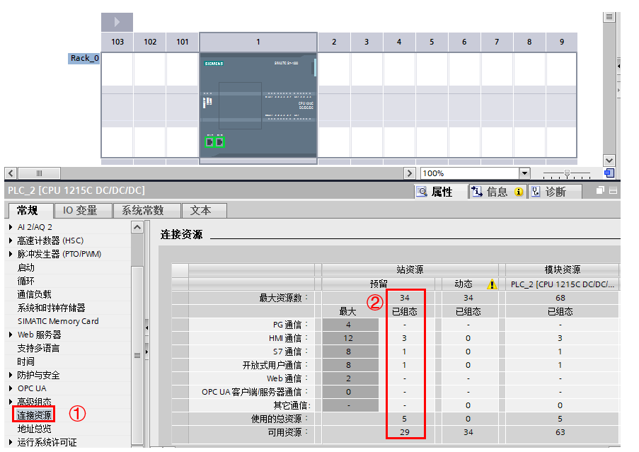Adjust the zoom slider handle
The image size is (639, 452).
click(567, 174)
